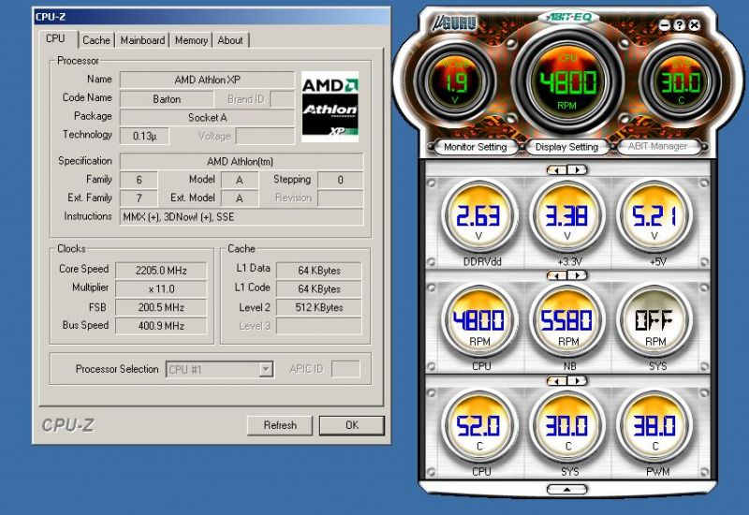This screenshot has width=749, height=515.
Task: Click the top SYS 30.0 C dial
Action: click(682, 81)
